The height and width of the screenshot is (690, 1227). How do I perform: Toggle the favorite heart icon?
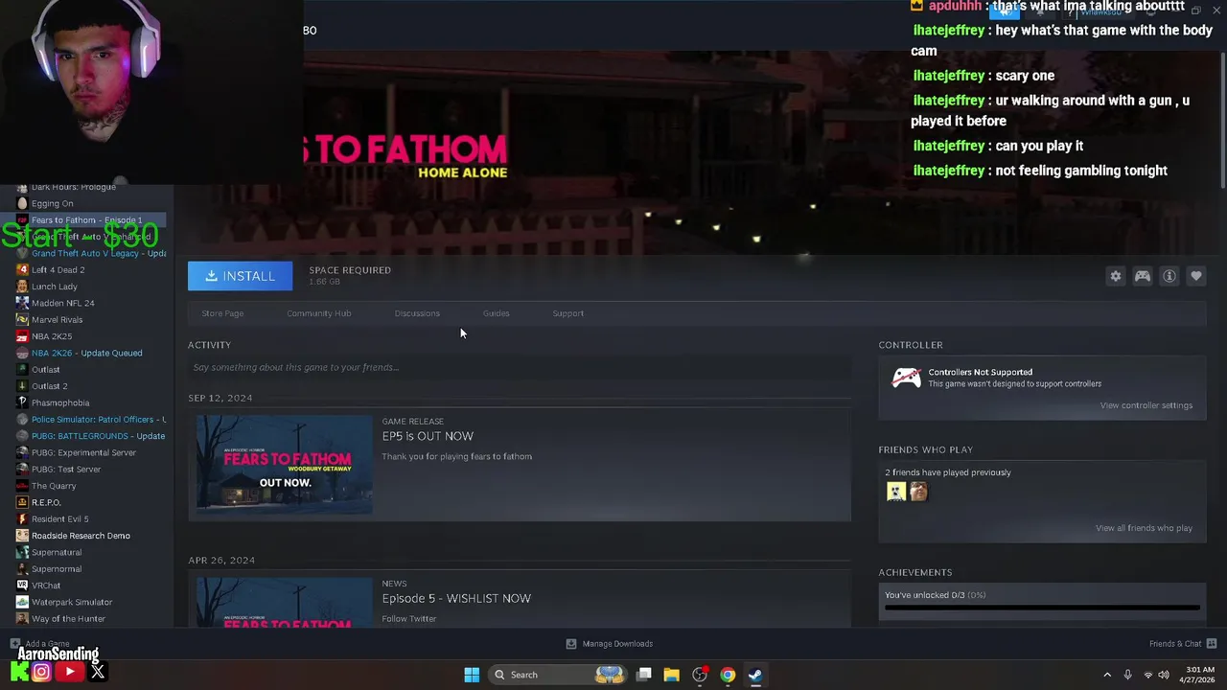[1196, 276]
